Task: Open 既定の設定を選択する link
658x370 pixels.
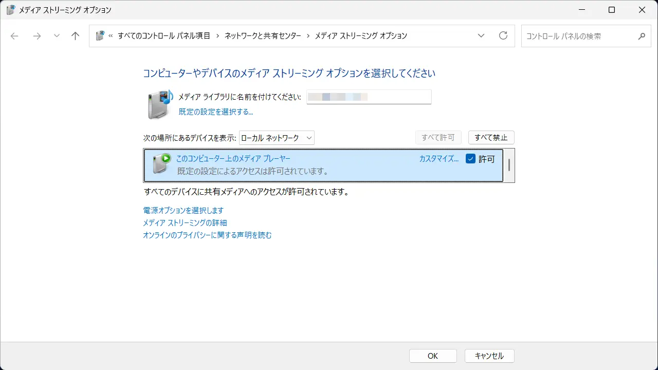Action: click(x=215, y=112)
